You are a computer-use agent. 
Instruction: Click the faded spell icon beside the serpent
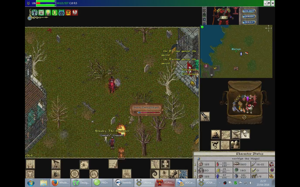click(225, 145)
